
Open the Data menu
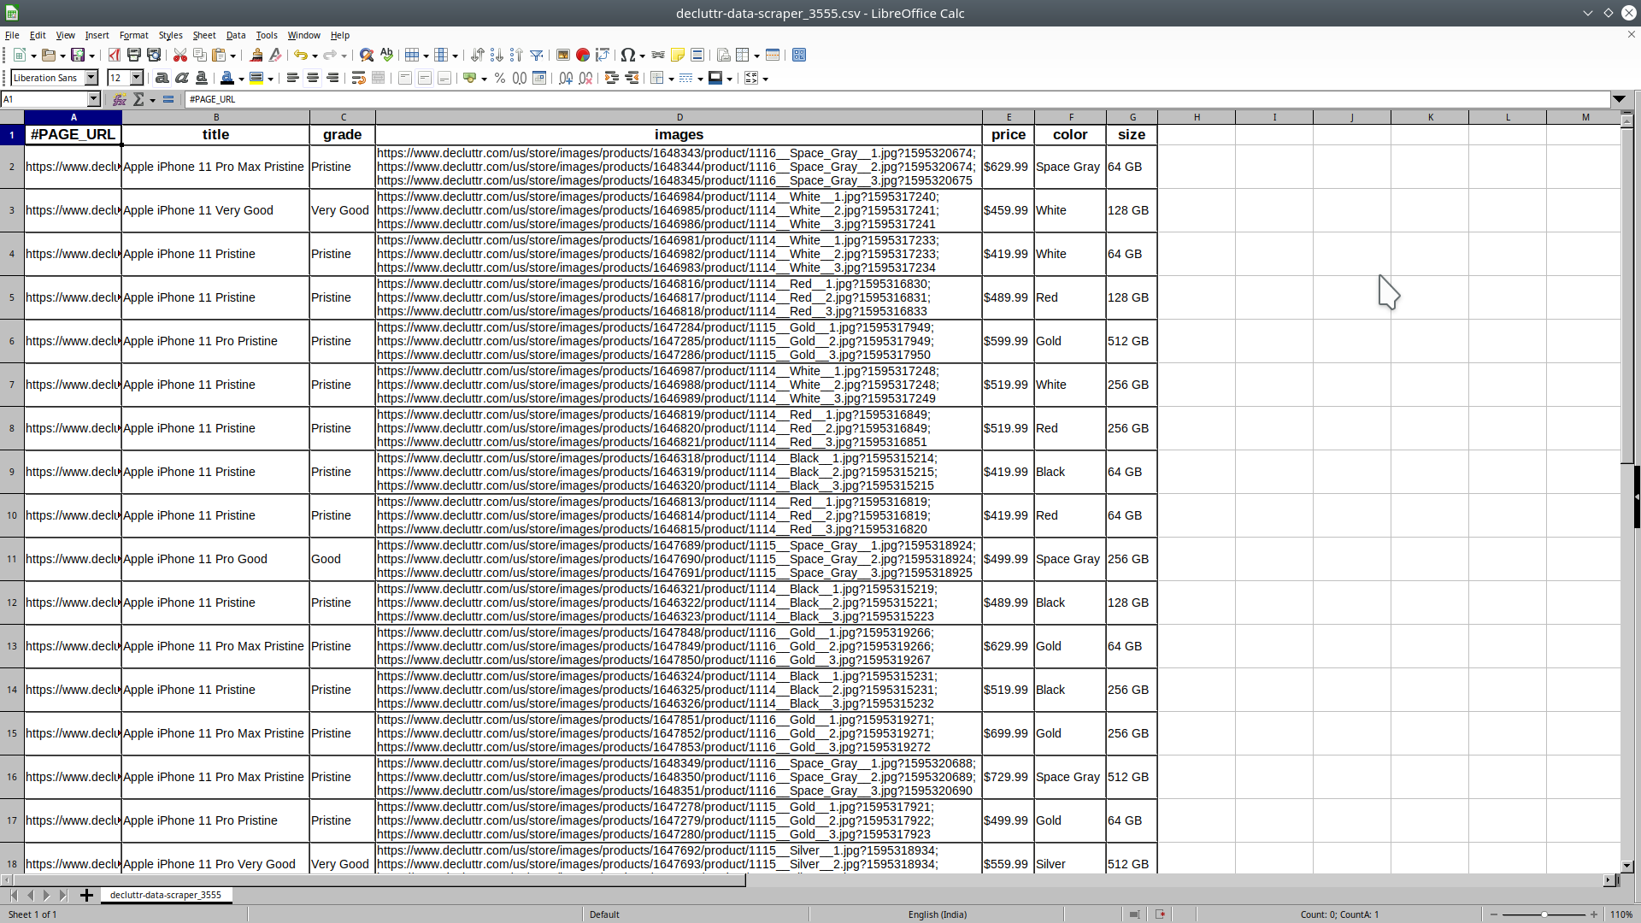point(235,35)
